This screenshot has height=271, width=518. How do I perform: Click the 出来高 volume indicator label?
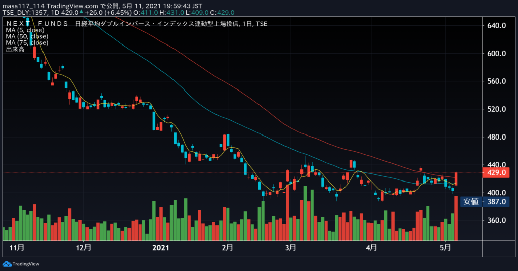(15, 49)
